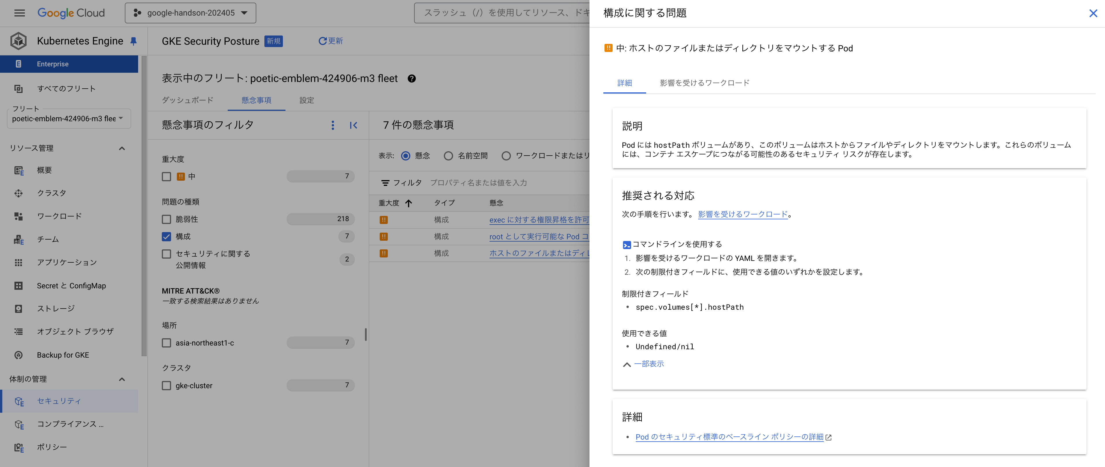Image resolution: width=1105 pixels, height=467 pixels.
Task: Click the コンプライアンス sidebar icon
Action: coord(19,424)
